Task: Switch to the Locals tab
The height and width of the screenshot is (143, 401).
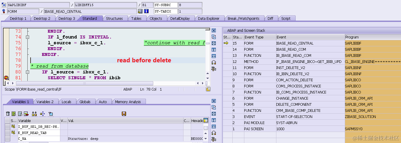Action: (66, 102)
